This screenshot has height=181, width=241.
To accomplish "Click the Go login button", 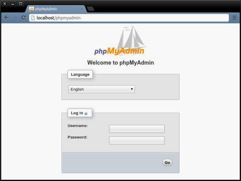I will pos(167,163).
